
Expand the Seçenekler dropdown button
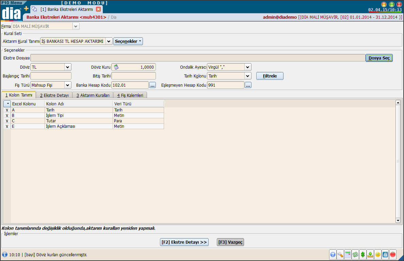(x=128, y=41)
